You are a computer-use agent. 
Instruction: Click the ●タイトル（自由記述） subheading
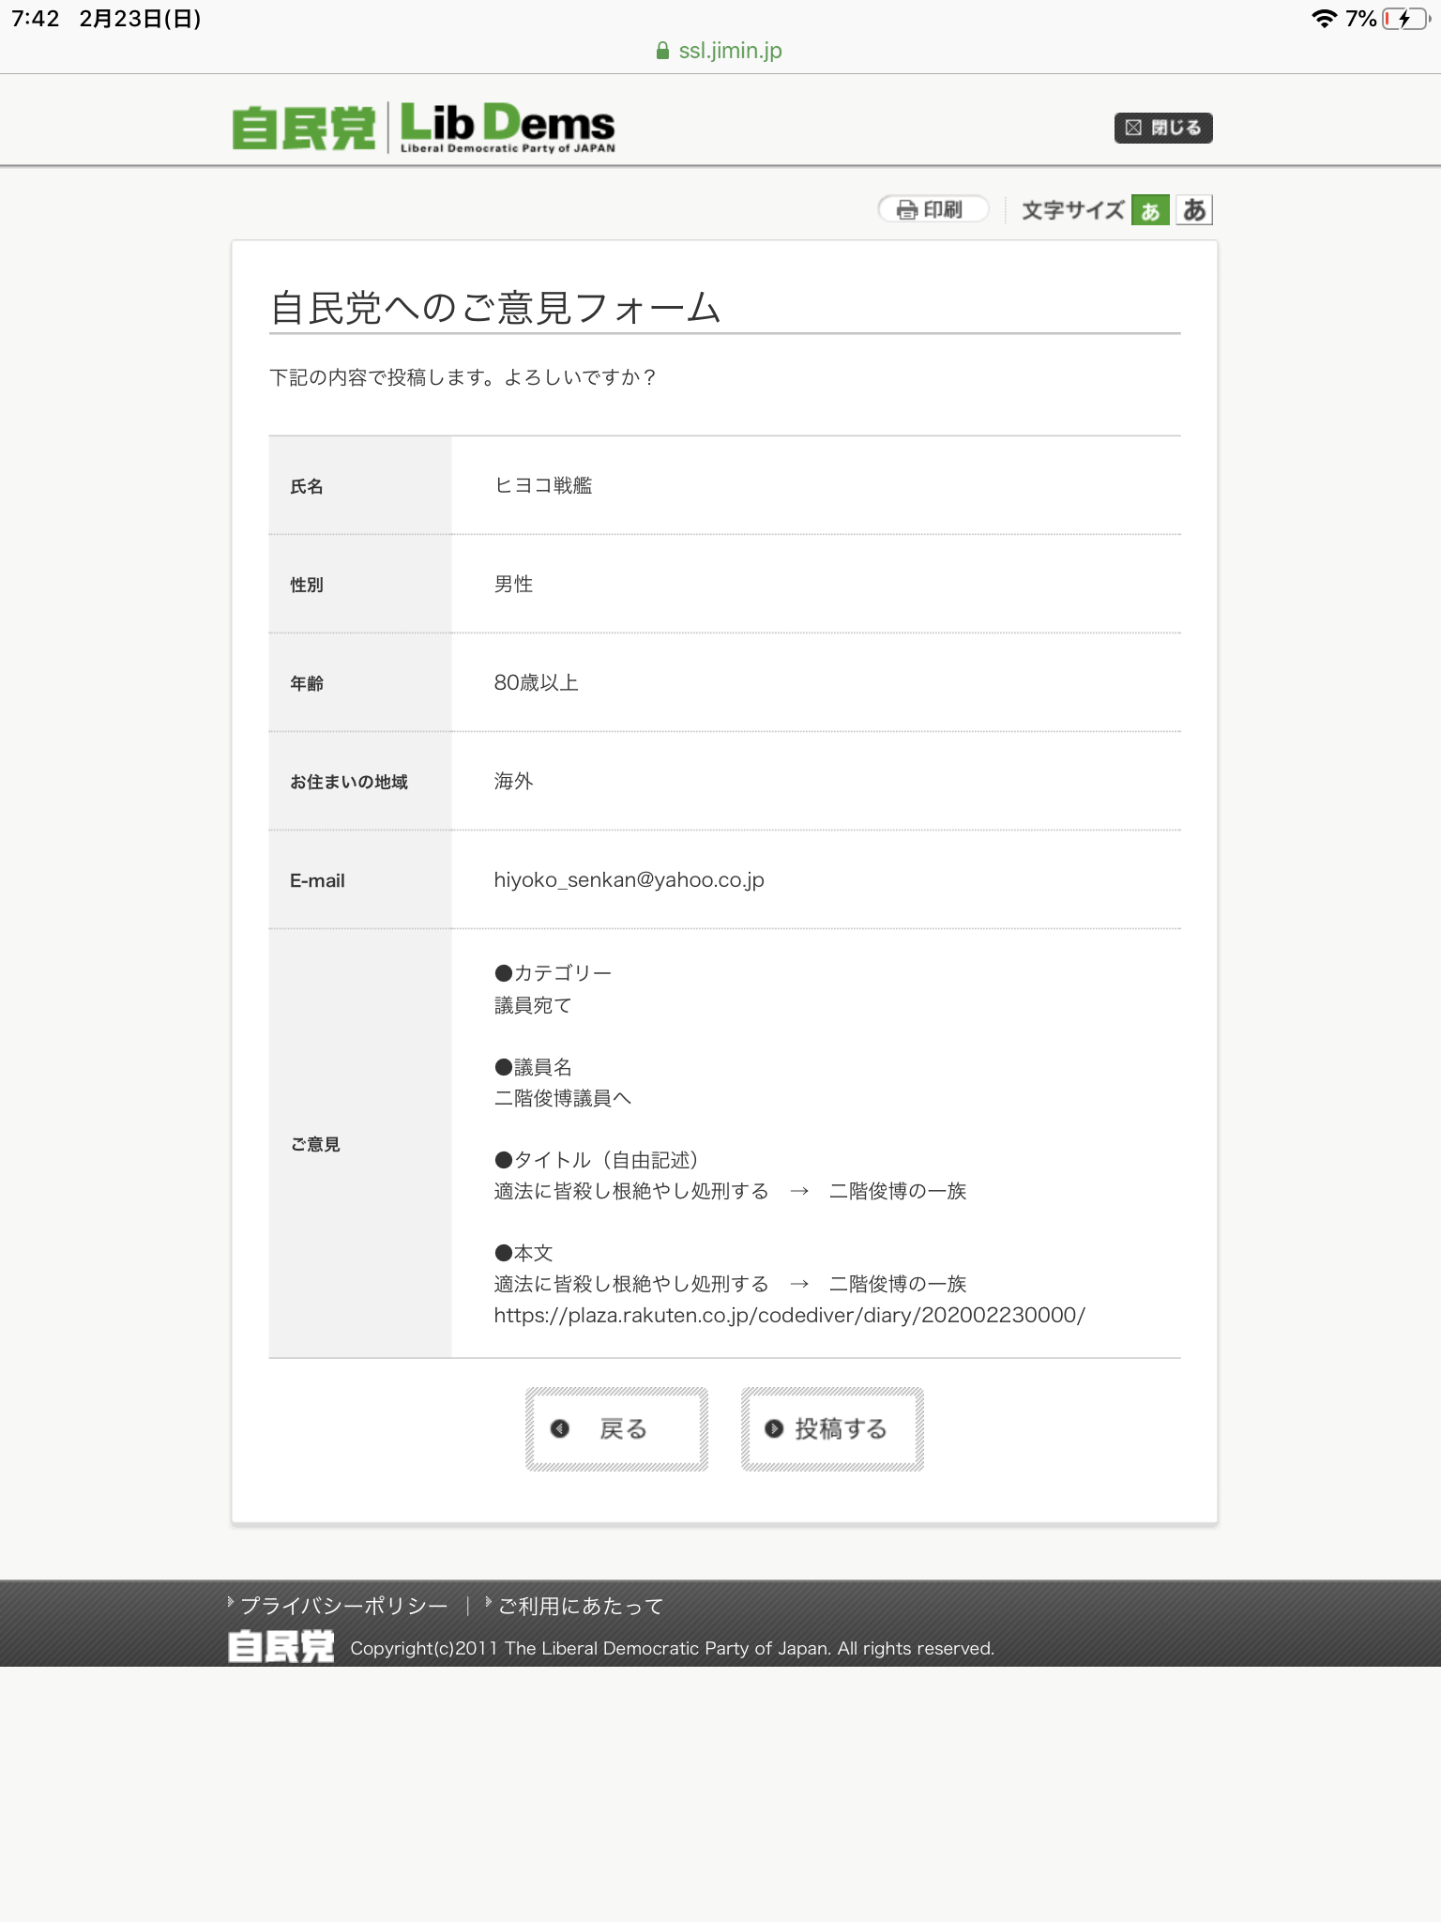[597, 1160]
